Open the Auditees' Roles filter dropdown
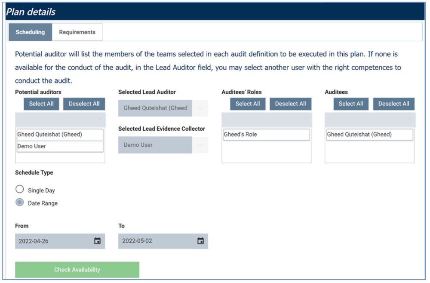This screenshot has width=430, height=283. coord(267,120)
